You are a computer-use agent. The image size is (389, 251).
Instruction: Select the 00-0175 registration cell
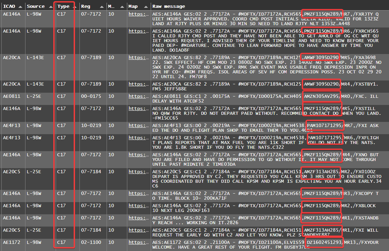tap(91, 96)
